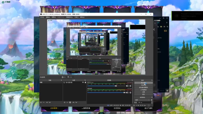Add a new scene with the plus icon
Screen dimensions: 203x114
pos(41,102)
